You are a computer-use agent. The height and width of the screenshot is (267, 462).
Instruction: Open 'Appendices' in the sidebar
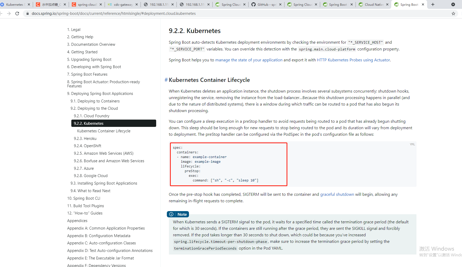[77, 221]
